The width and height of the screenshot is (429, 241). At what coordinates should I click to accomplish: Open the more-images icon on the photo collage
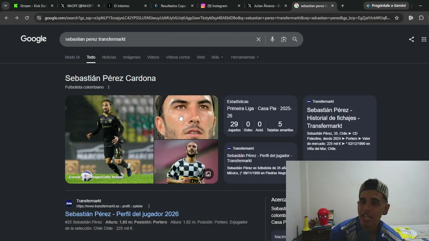point(208,174)
